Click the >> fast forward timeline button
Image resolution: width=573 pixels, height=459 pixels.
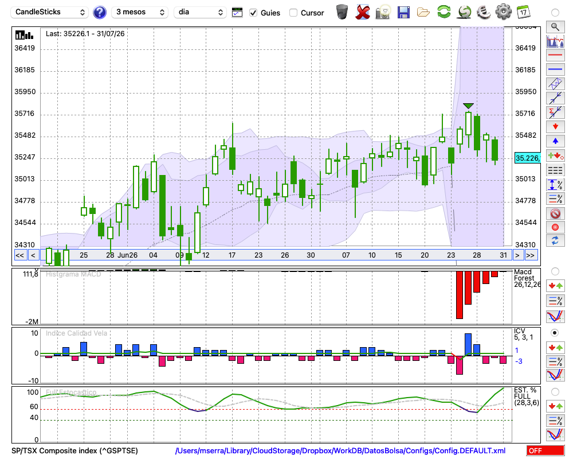(x=530, y=255)
